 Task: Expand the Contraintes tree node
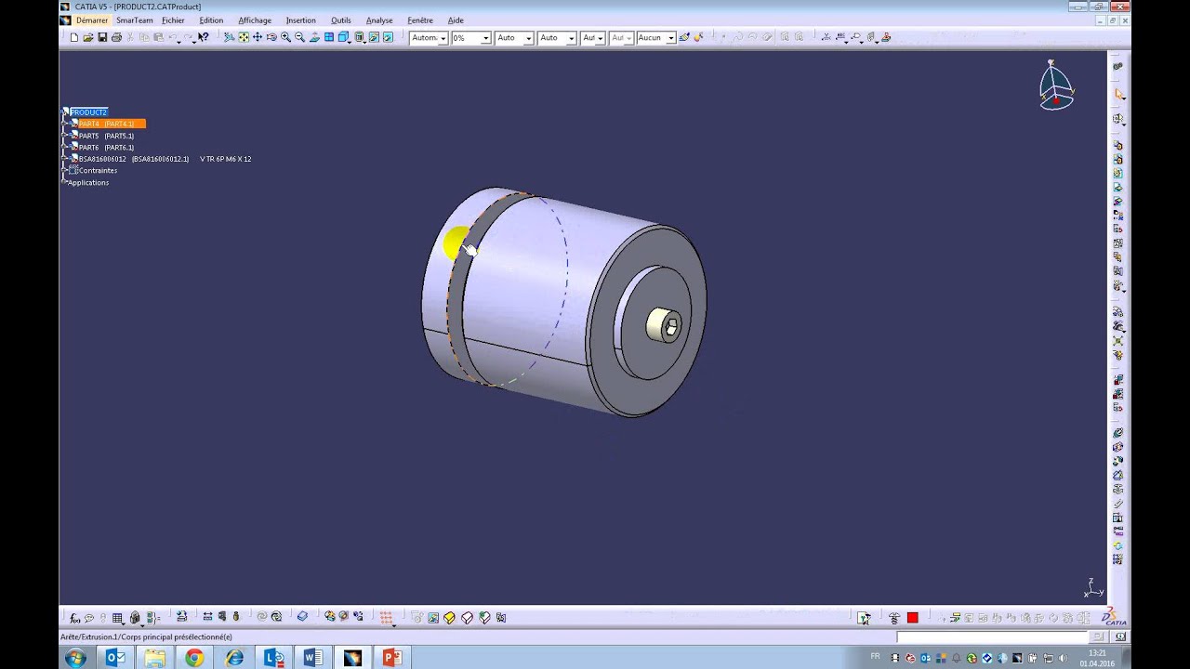65,171
